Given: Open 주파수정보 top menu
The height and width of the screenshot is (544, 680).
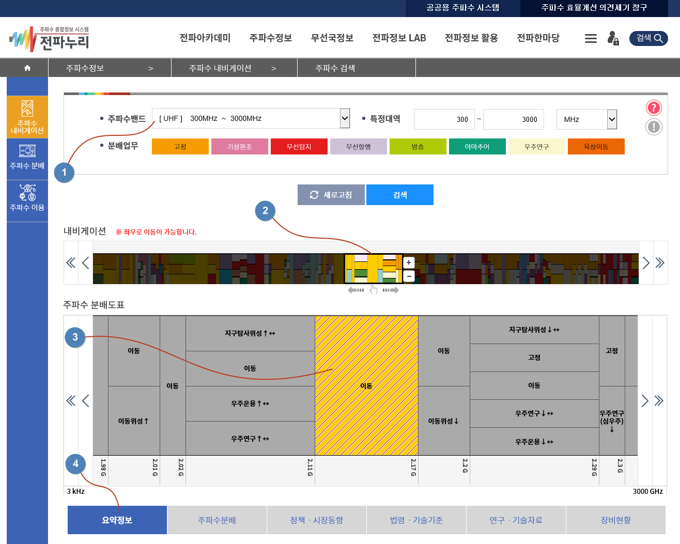Looking at the screenshot, I should [271, 38].
